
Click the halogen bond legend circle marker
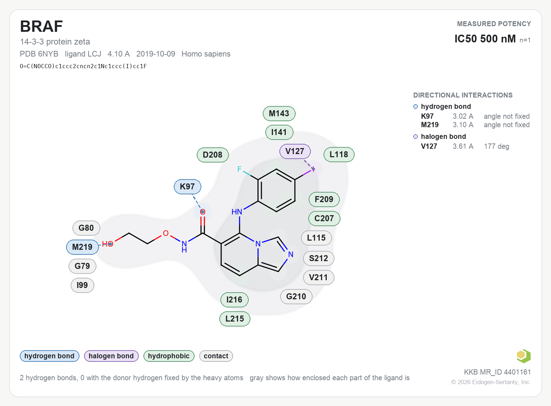pyautogui.click(x=416, y=137)
